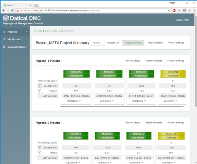Image resolution: width=197 pixels, height=164 pixels.
Task: Click Pipeline_2 Success Rate help icon
Action: (x=39, y=148)
